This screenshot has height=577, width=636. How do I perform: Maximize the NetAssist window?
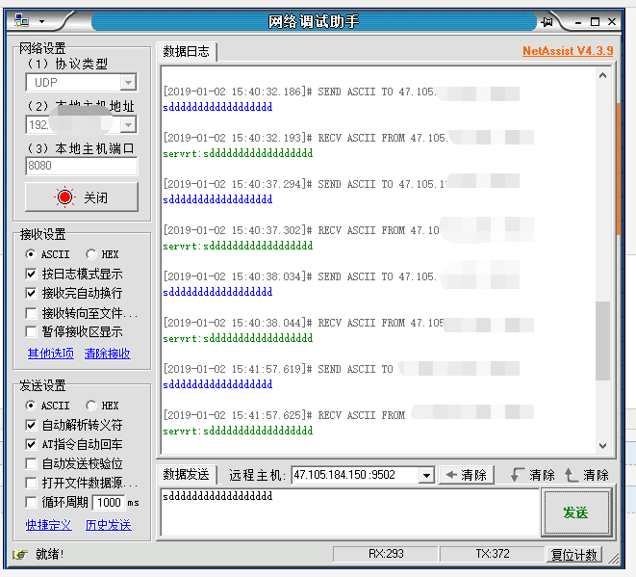click(x=595, y=22)
